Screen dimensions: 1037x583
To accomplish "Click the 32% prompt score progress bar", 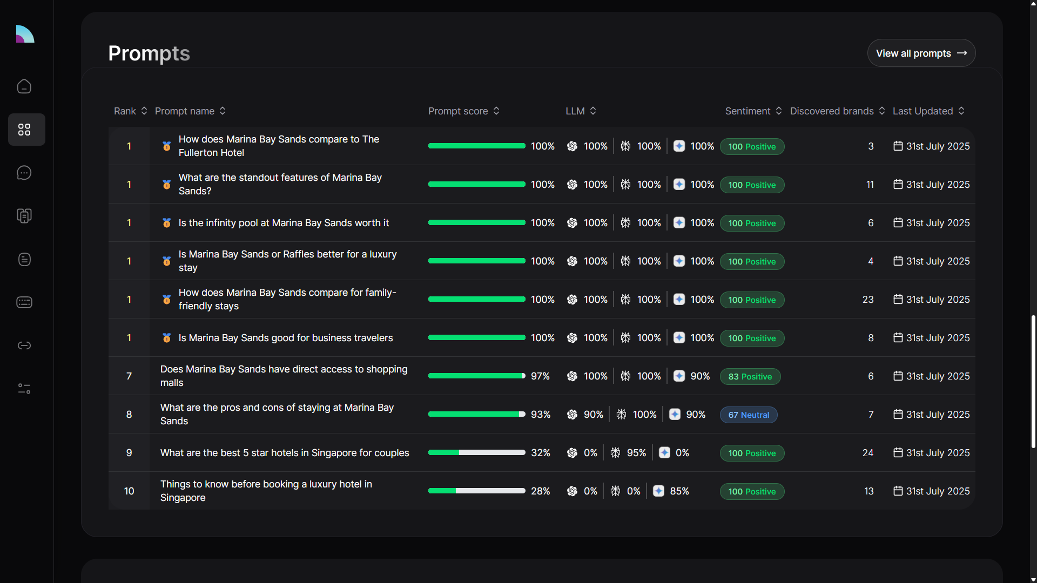I will (476, 452).
